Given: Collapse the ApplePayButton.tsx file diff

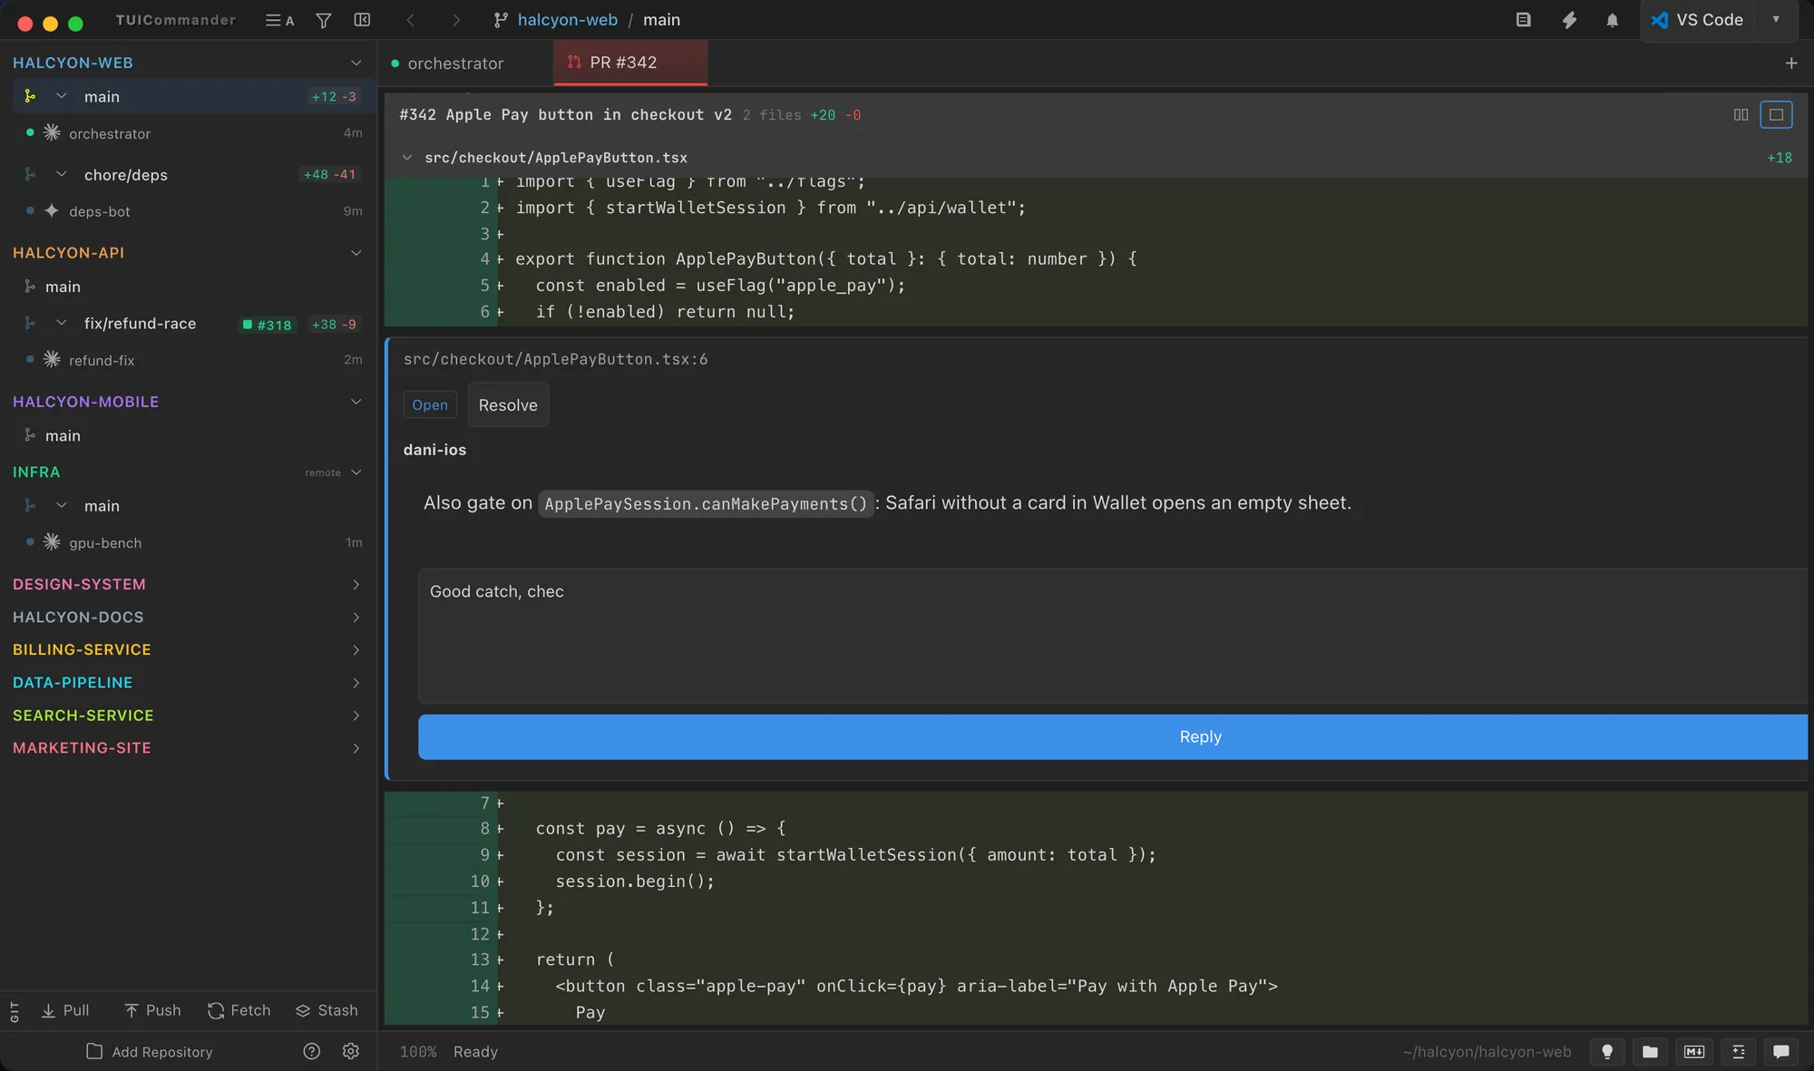Looking at the screenshot, I should pos(407,158).
